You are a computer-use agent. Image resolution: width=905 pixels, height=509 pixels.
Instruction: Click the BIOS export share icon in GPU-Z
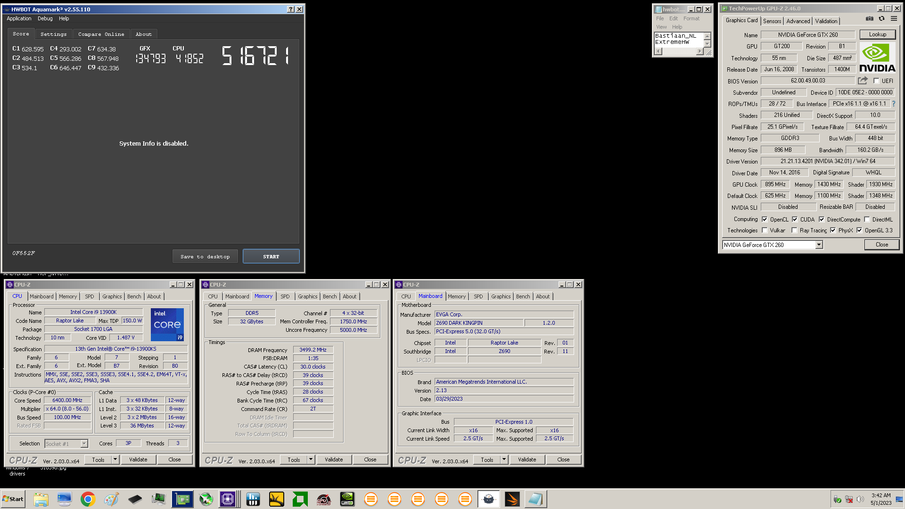[x=863, y=81]
